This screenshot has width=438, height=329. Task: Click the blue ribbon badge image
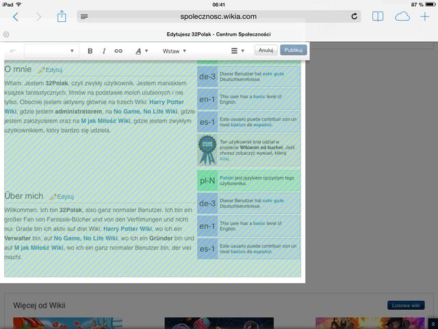207,150
